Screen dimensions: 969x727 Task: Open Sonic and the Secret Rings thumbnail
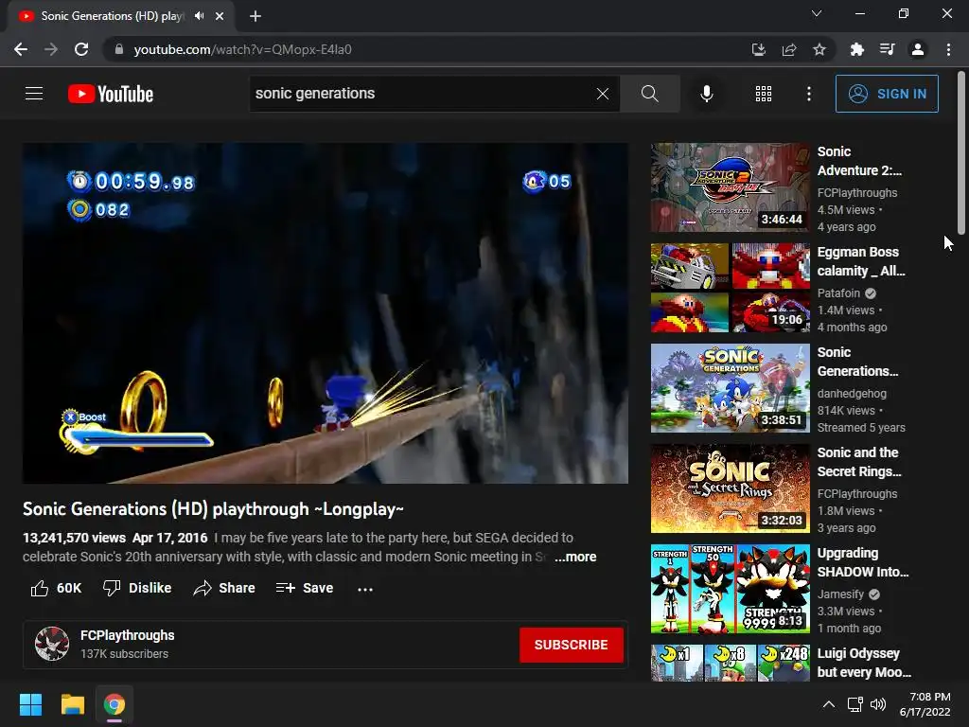[730, 488]
